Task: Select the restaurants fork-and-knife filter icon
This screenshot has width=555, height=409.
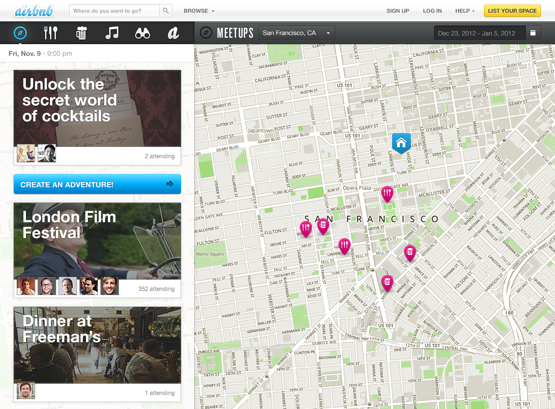Action: click(x=50, y=32)
